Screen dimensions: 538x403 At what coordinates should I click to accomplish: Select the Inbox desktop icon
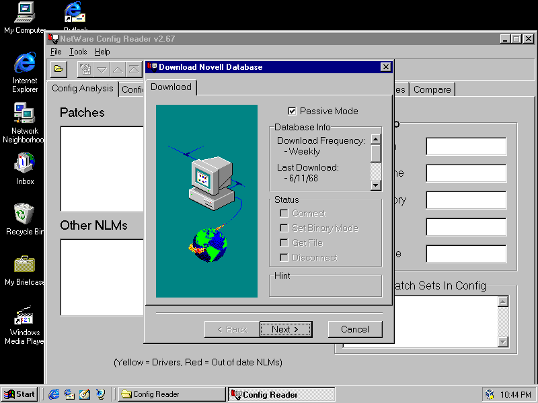pyautogui.click(x=25, y=169)
